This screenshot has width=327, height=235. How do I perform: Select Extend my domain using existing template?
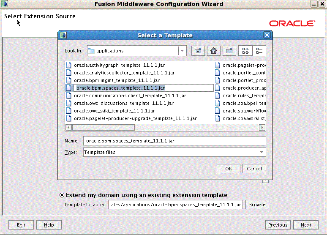pos(62,195)
